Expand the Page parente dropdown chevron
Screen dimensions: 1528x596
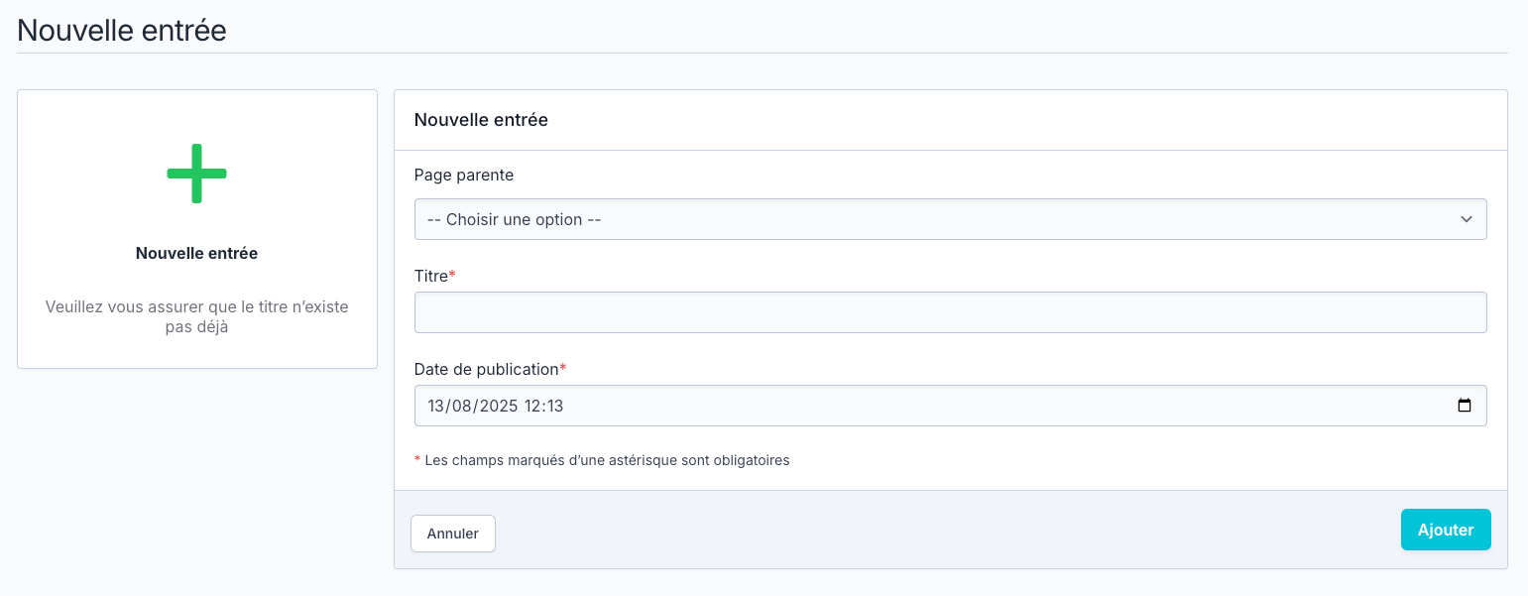(x=1466, y=219)
